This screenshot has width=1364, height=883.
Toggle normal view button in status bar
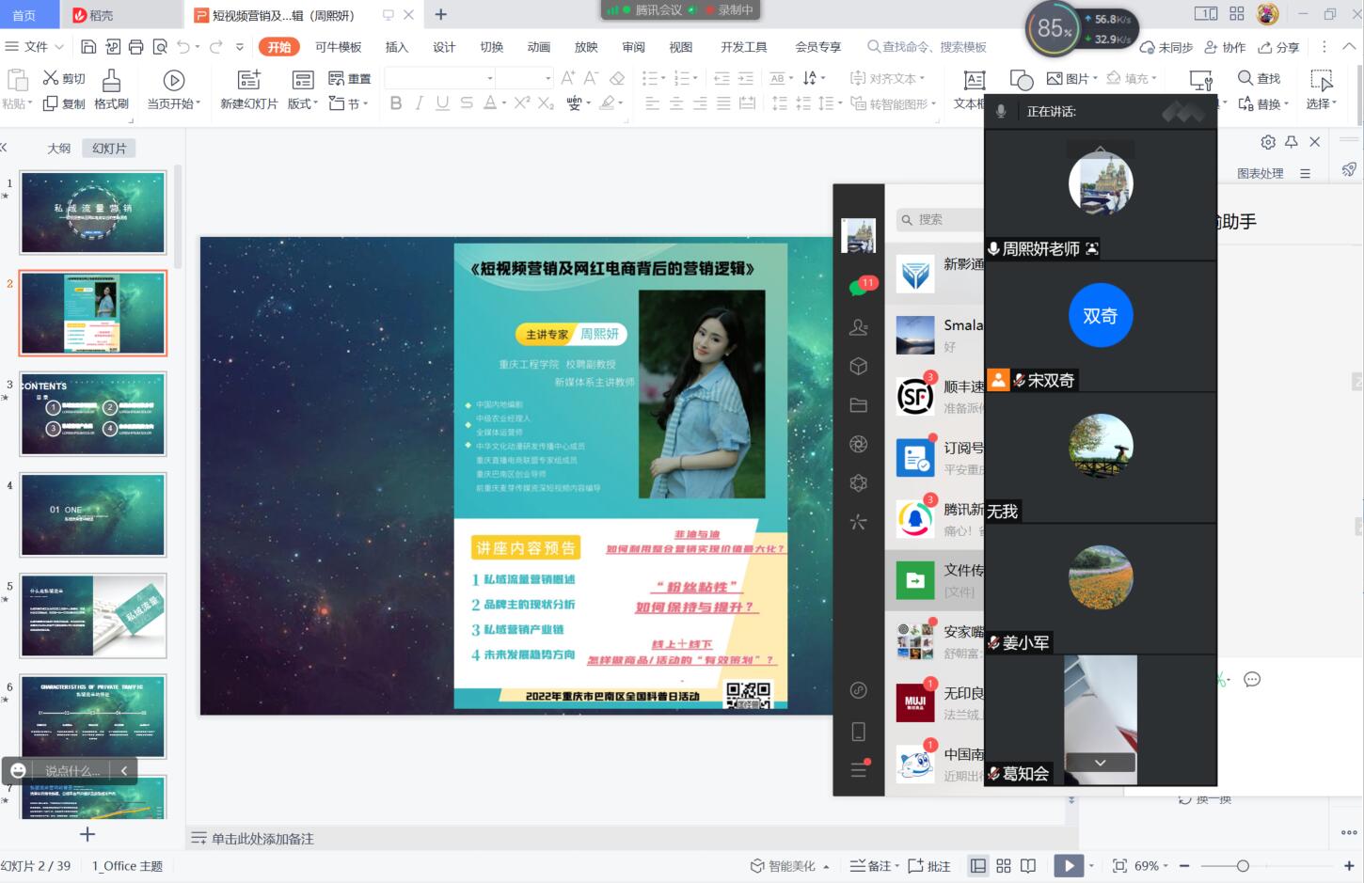pos(978,866)
